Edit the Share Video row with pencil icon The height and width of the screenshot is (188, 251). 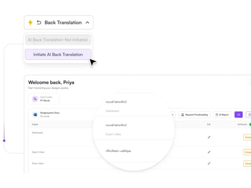[209, 163]
